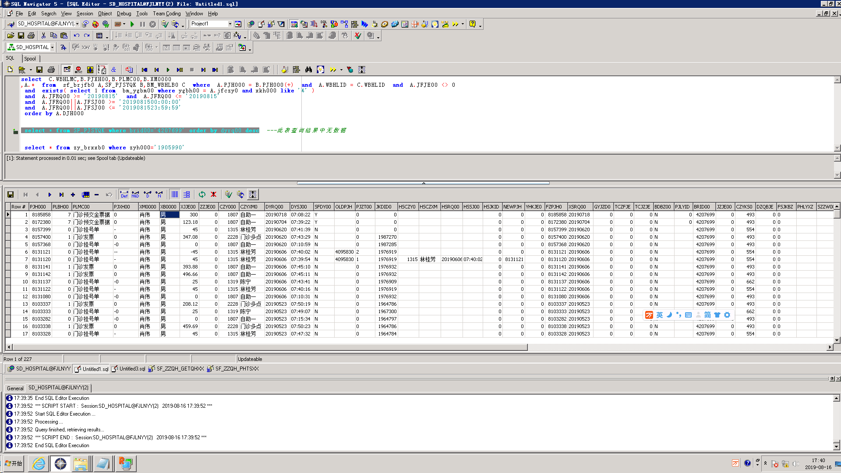This screenshot has height=473, width=841.
Task: Toggle the grid table view mode button
Action: point(175,194)
